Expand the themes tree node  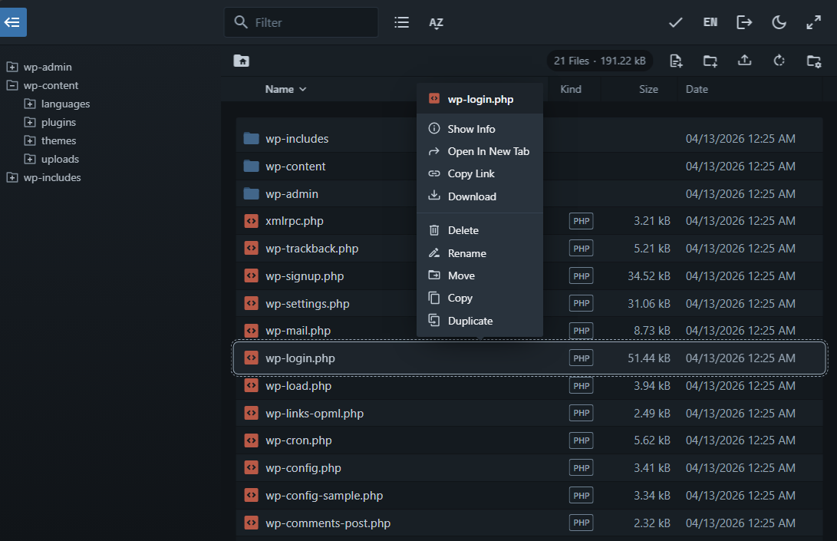coord(30,140)
